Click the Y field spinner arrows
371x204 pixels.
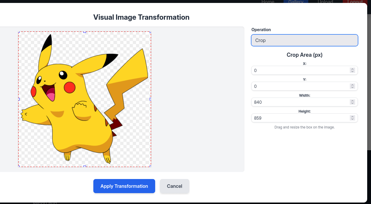352,86
